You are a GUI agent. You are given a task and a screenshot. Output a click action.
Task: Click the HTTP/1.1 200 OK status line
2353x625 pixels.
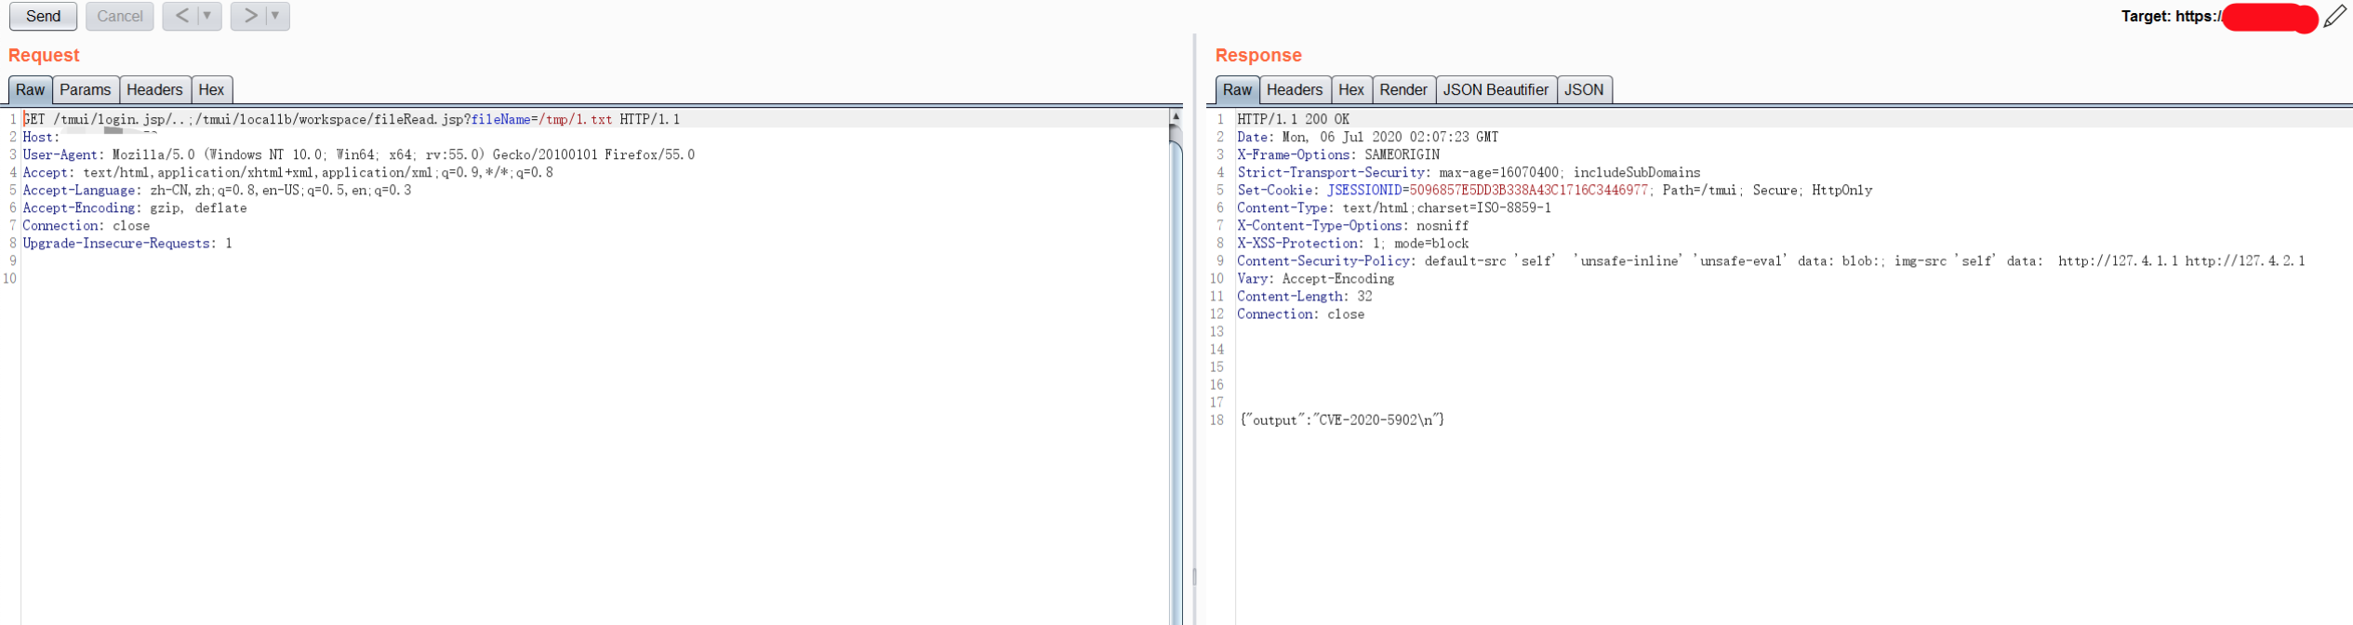1293,119
